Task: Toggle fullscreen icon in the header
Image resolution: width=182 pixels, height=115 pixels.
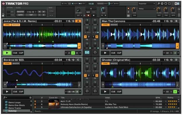Action: (x=170, y=4)
